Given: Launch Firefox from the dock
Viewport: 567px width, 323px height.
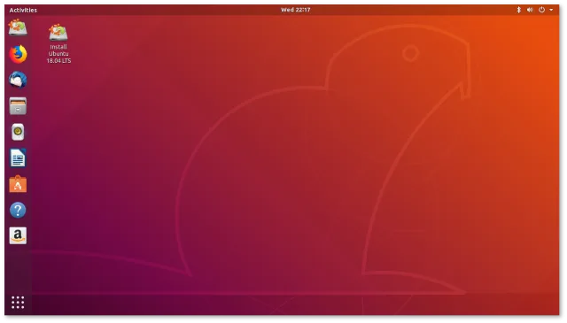Looking at the screenshot, I should click(18, 54).
